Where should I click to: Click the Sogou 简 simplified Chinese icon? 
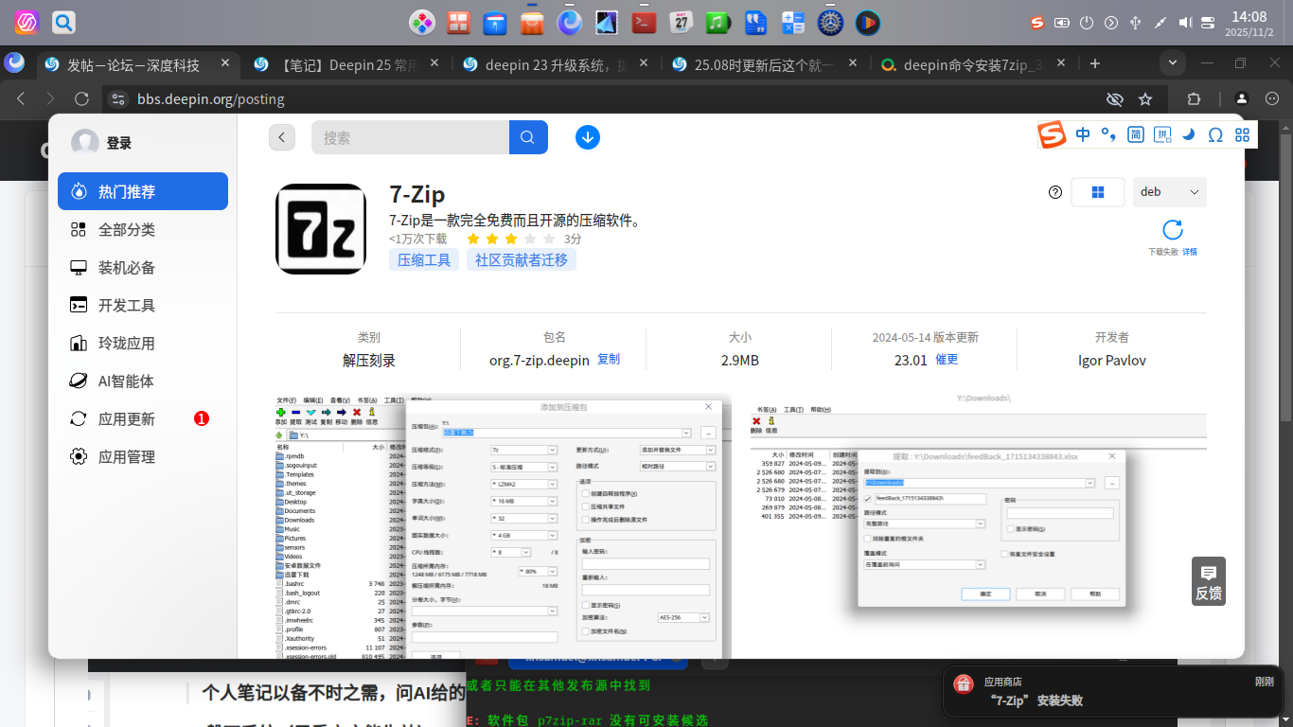pos(1136,135)
